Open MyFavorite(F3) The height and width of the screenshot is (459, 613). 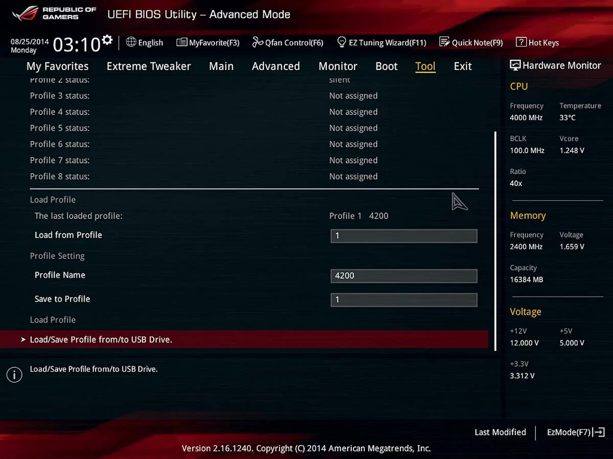coord(208,42)
